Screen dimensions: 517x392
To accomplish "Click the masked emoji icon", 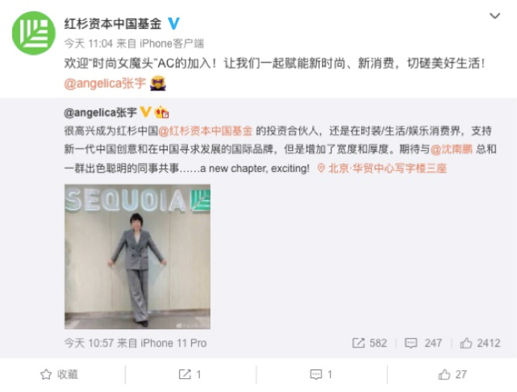I will (x=157, y=83).
